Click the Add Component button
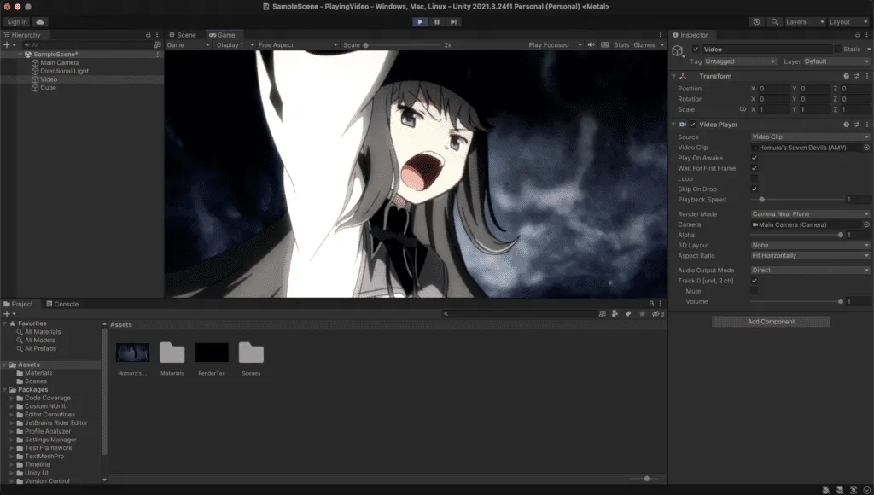 [771, 322]
